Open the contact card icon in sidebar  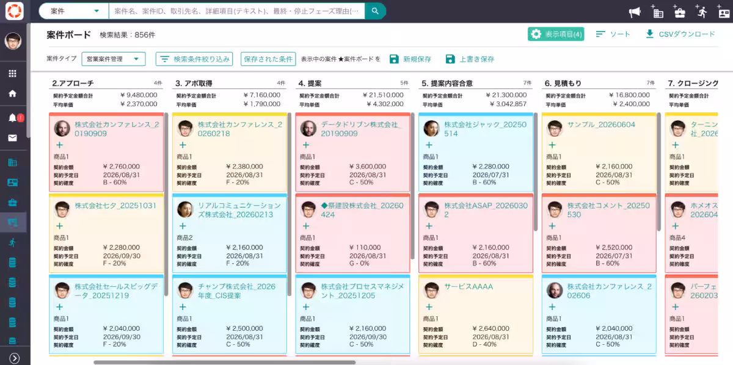[x=13, y=182]
